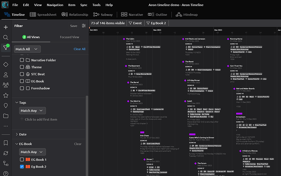Select the All Views tab
This screenshot has height=176, width=281.
pyautogui.click(x=31, y=37)
